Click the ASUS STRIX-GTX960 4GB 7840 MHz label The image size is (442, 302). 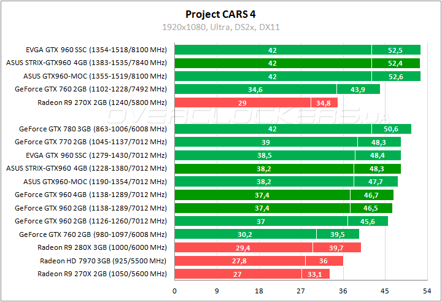click(x=87, y=63)
